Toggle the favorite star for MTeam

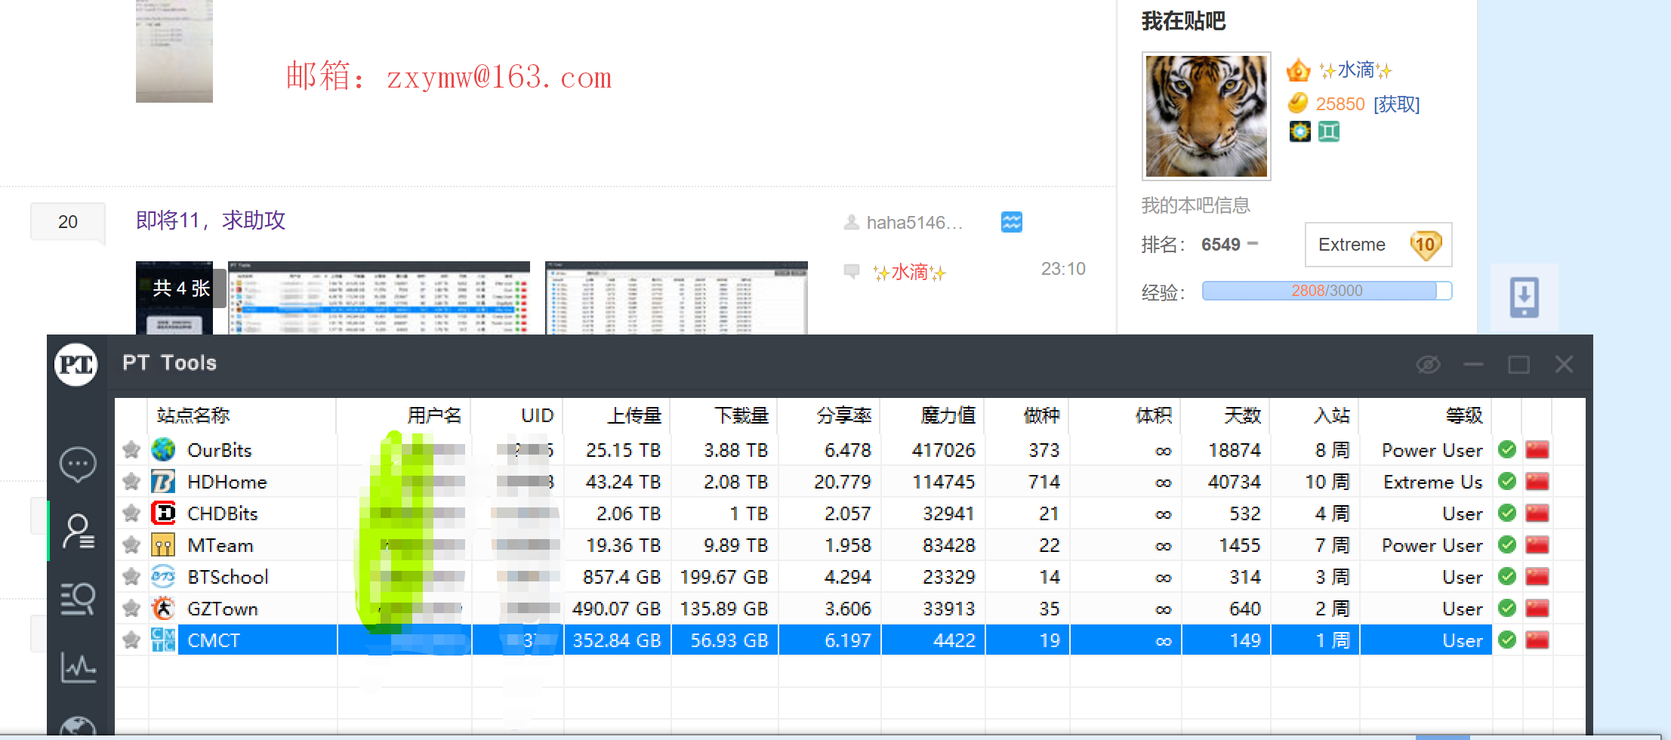pyautogui.click(x=131, y=545)
